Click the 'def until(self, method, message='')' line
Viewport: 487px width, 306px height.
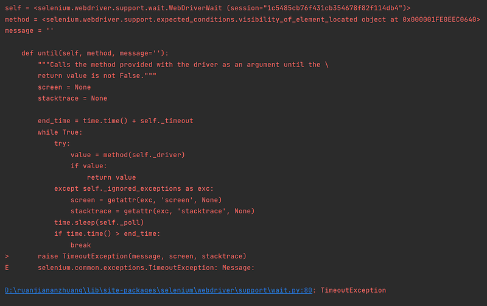pos(95,53)
